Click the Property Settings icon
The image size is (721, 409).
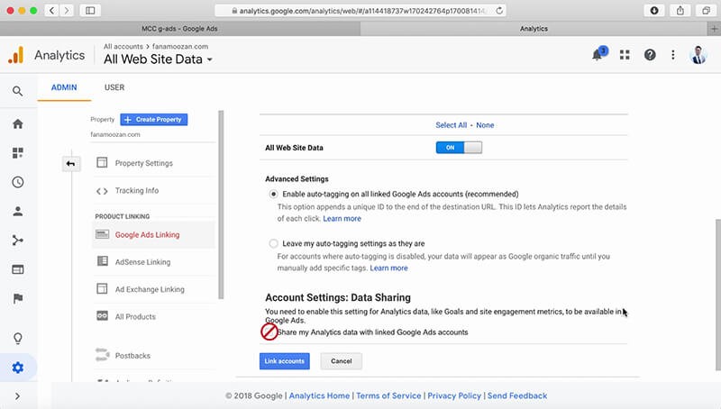point(102,163)
